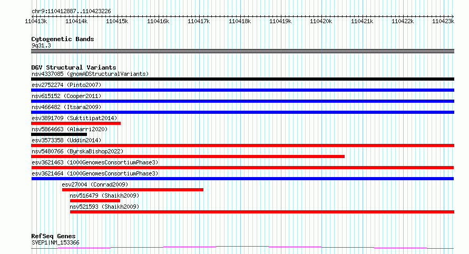Open esv3891709 (Suktitipat2014) label

coord(74,118)
